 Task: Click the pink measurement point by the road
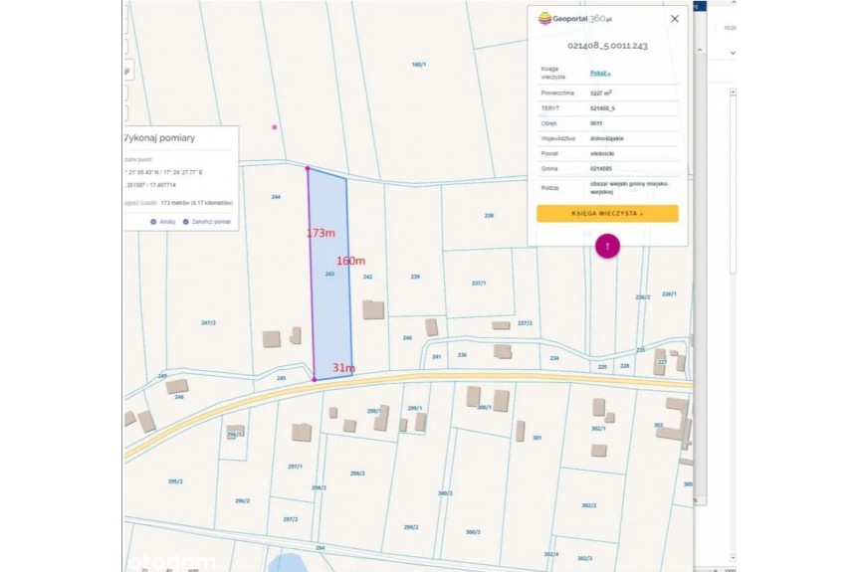click(315, 379)
